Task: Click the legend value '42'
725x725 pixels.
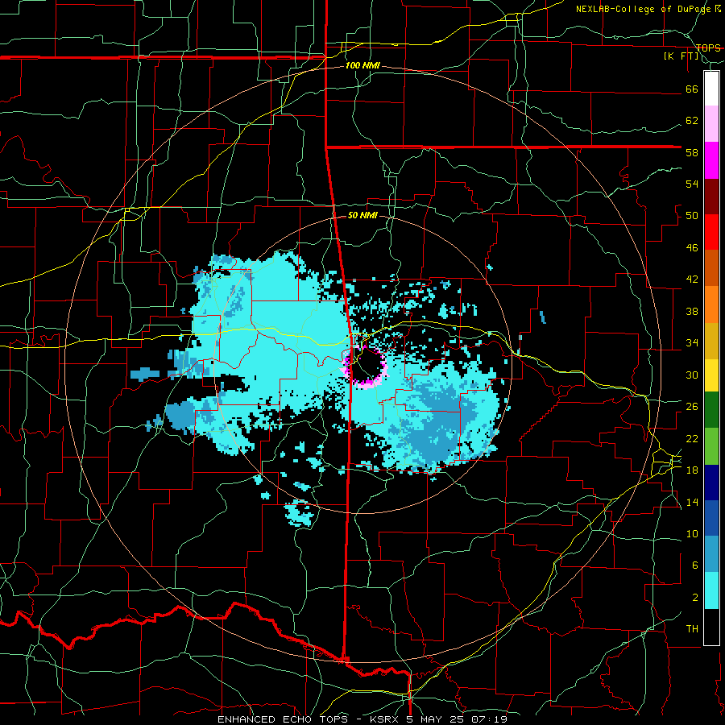Action: pos(692,280)
